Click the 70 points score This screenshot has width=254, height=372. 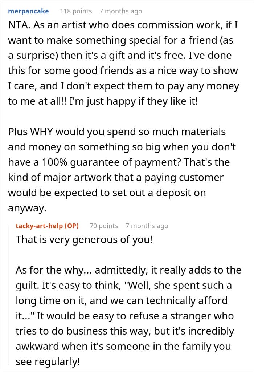[104, 226]
